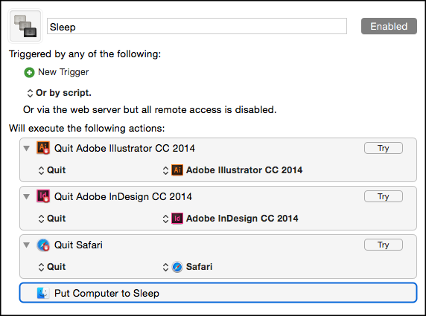
Task: Click the Safari compass icon in application selector
Action: tap(177, 267)
